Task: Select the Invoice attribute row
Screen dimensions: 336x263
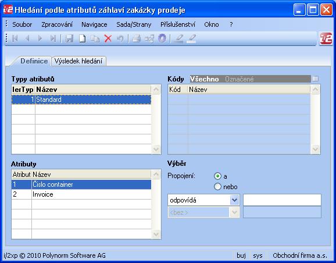Action: 81,194
